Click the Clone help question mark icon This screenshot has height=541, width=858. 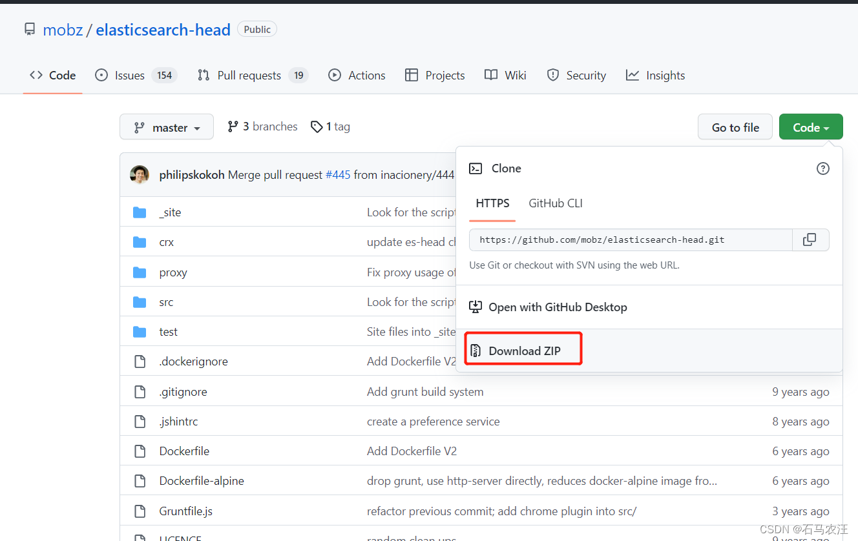(822, 168)
